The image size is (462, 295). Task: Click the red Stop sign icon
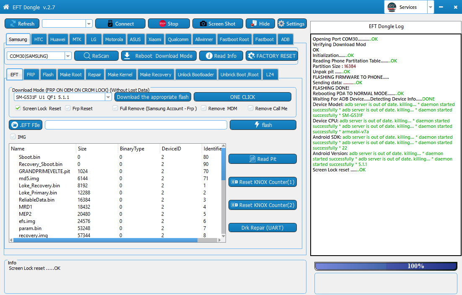162,23
